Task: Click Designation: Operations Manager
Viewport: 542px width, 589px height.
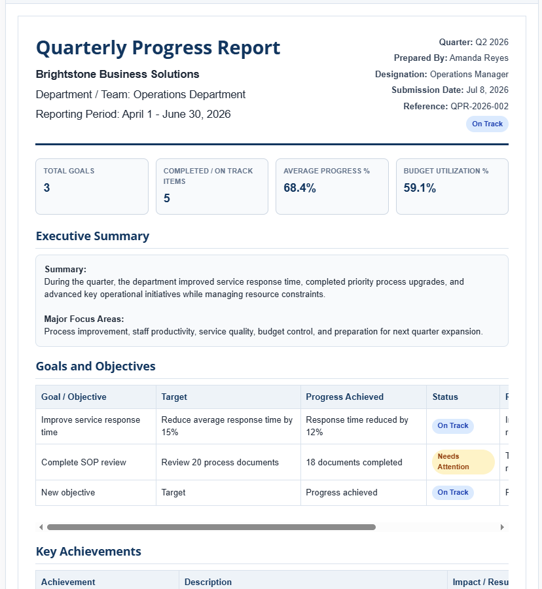Action: pyautogui.click(x=442, y=75)
